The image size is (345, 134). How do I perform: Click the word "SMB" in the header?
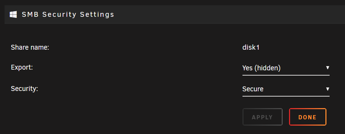(30, 15)
